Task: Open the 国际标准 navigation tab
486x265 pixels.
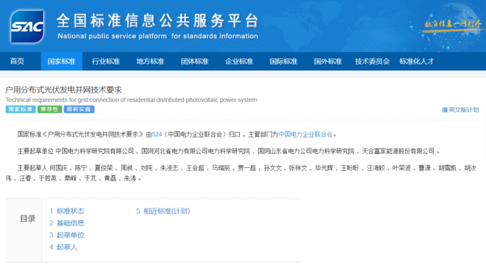Action: [x=283, y=61]
